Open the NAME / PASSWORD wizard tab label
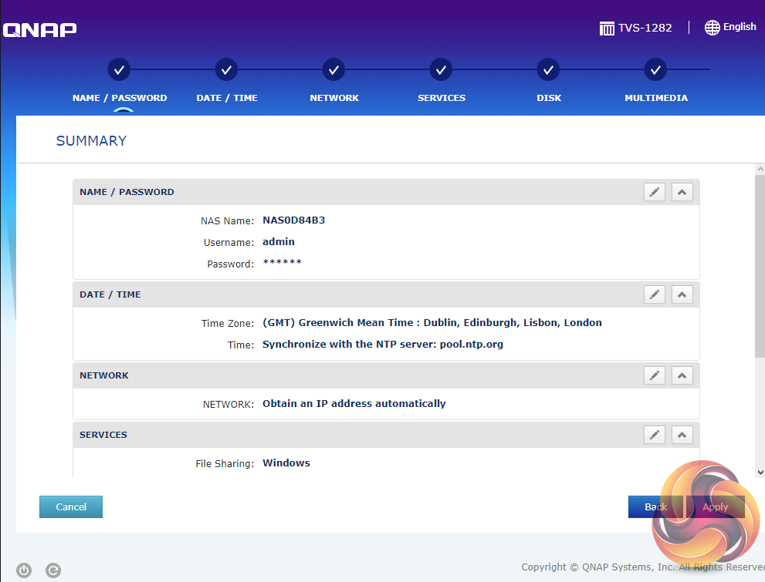The height and width of the screenshot is (582, 765). (120, 98)
